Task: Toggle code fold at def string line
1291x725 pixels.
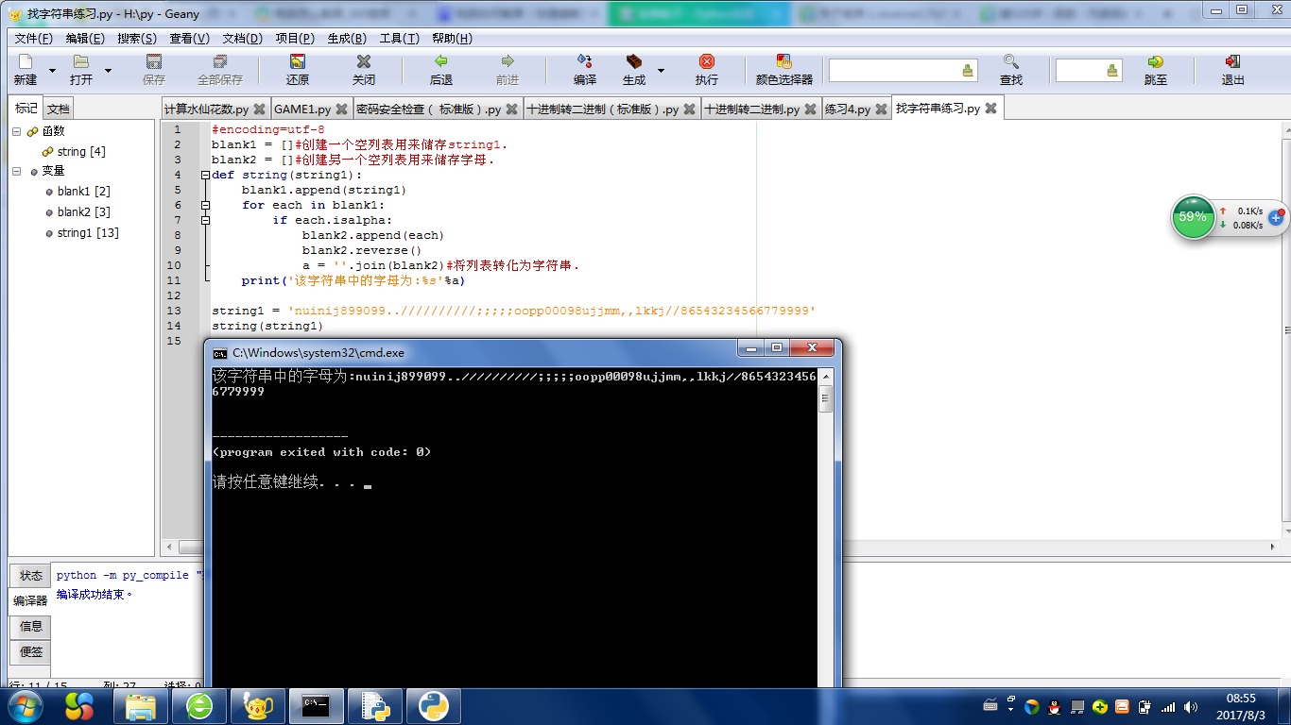Action: [x=205, y=175]
